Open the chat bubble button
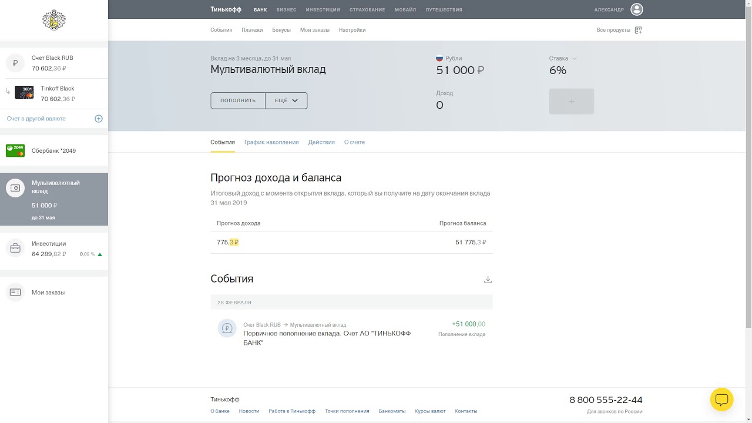This screenshot has width=752, height=423. tap(721, 399)
